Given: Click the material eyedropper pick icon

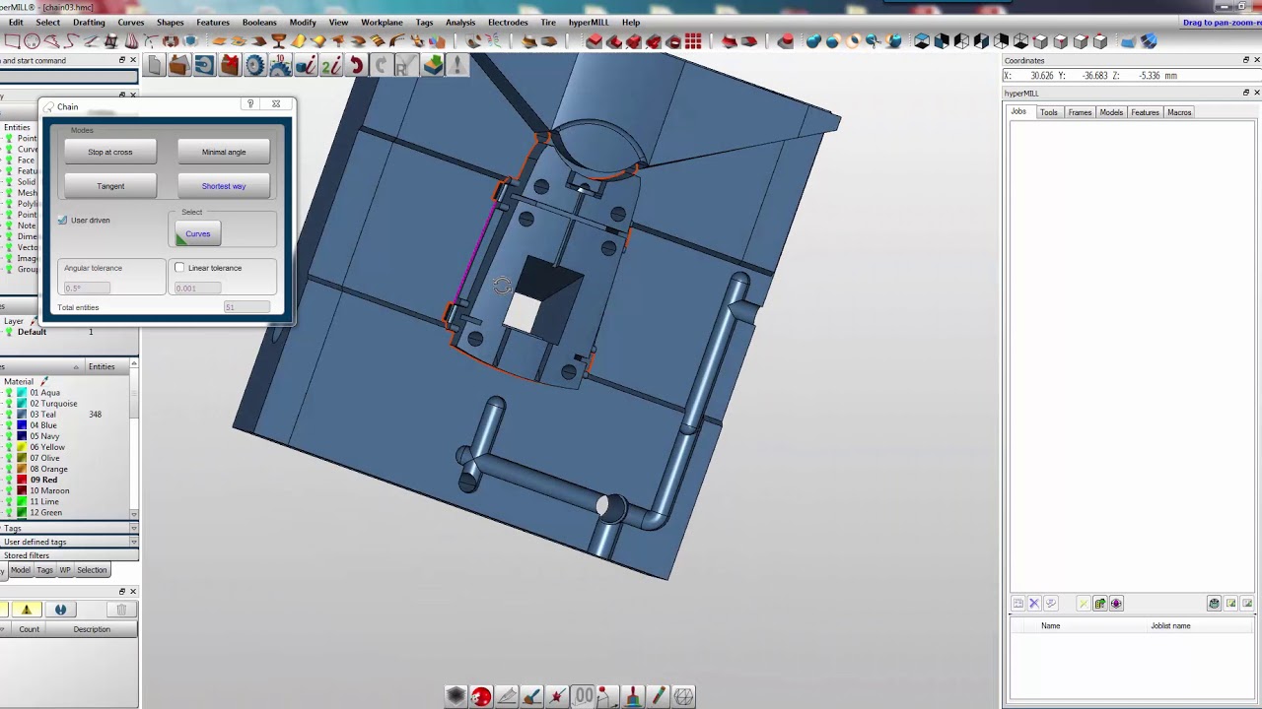Looking at the screenshot, I should 44,381.
